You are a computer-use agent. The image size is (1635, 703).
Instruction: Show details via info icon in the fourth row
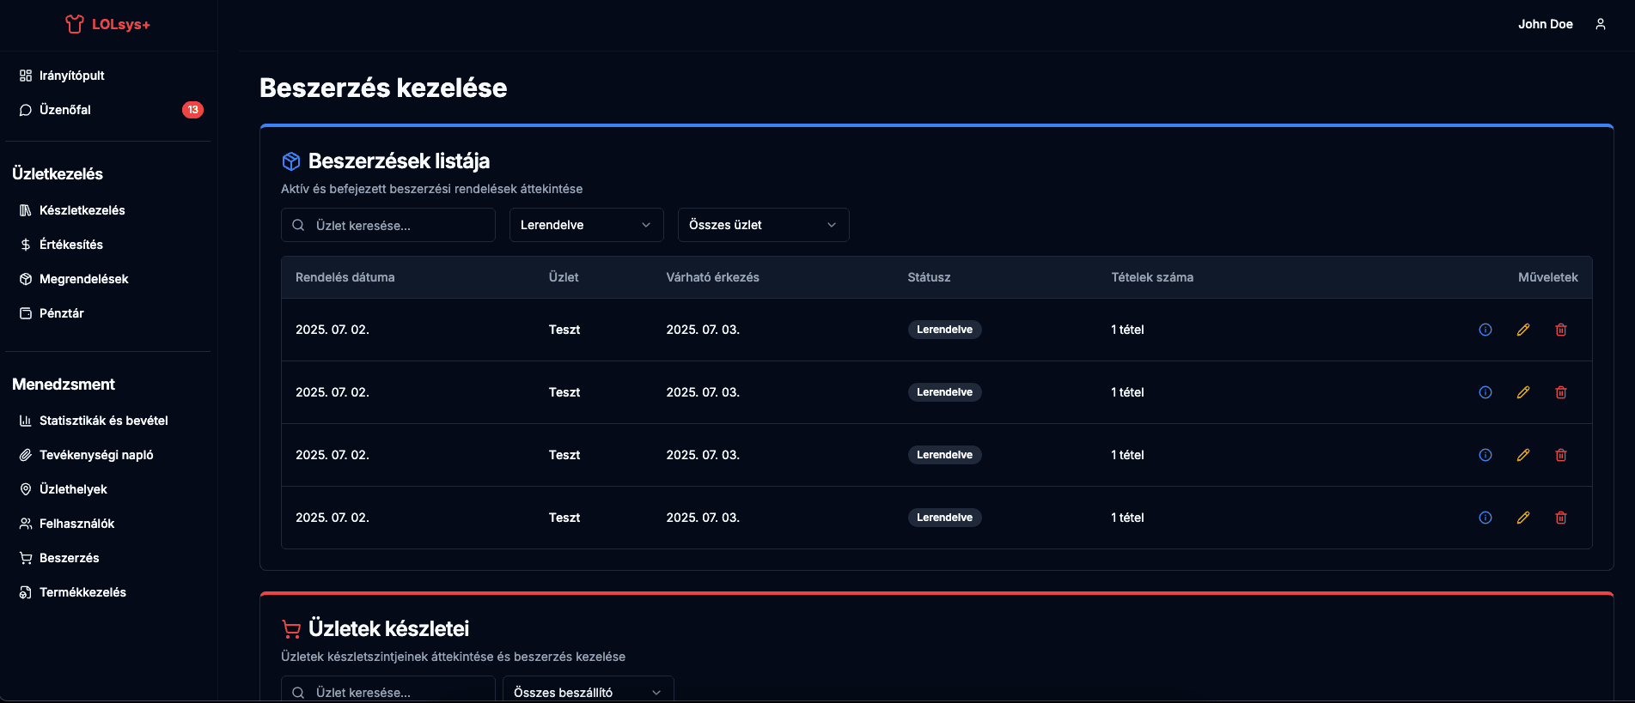point(1485,518)
